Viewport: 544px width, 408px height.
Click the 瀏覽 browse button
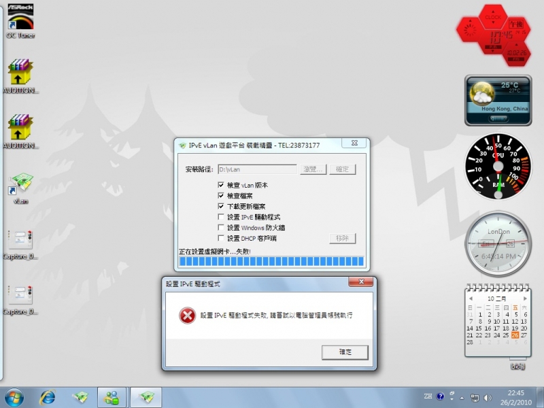coord(313,169)
